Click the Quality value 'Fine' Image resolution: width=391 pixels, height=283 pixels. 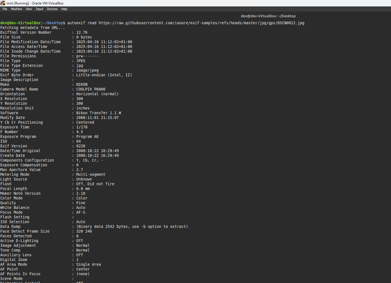(81, 203)
